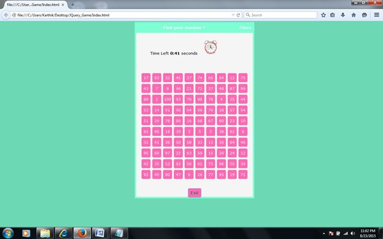Select tile number 11

pos(232,78)
